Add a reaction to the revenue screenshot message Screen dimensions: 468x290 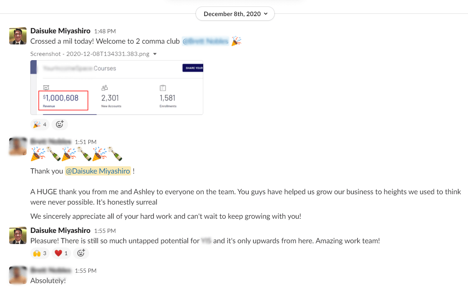point(60,124)
